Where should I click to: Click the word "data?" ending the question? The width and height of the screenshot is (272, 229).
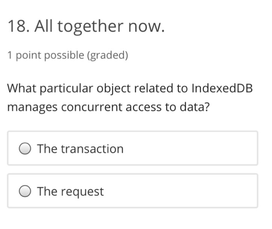[x=193, y=107]
